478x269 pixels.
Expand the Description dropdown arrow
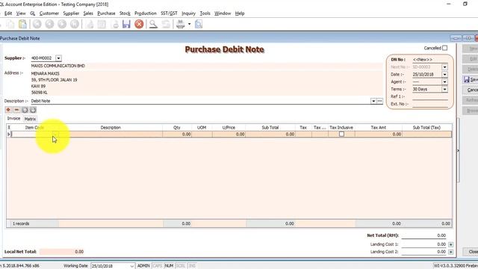point(373,101)
